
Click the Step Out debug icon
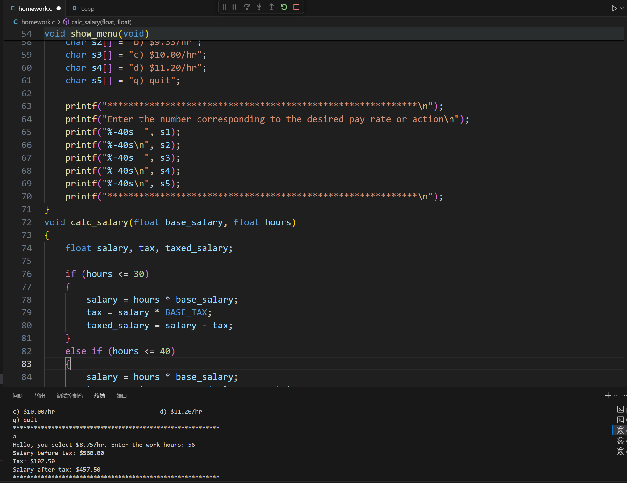[x=271, y=7]
